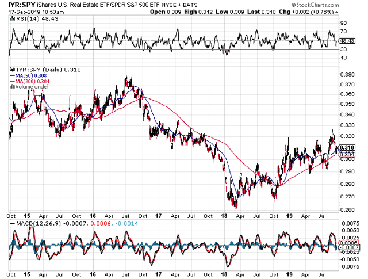Click the RSI axis label 10
Viewport: 368px width, 279px height.
tap(343, 58)
